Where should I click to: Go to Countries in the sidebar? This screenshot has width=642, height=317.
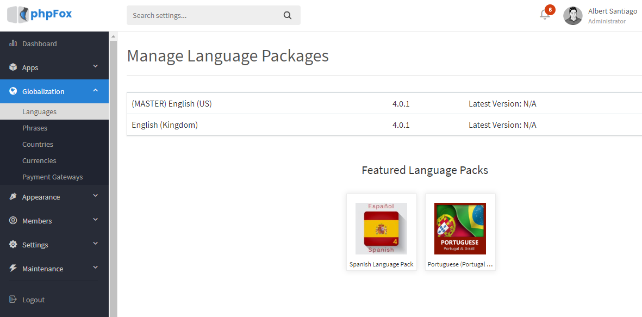pyautogui.click(x=38, y=145)
